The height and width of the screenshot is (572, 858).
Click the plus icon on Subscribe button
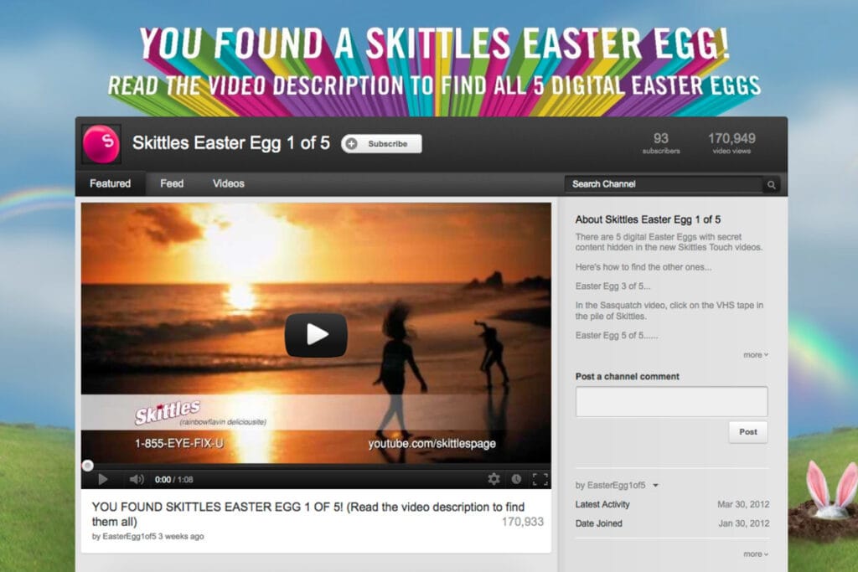351,144
